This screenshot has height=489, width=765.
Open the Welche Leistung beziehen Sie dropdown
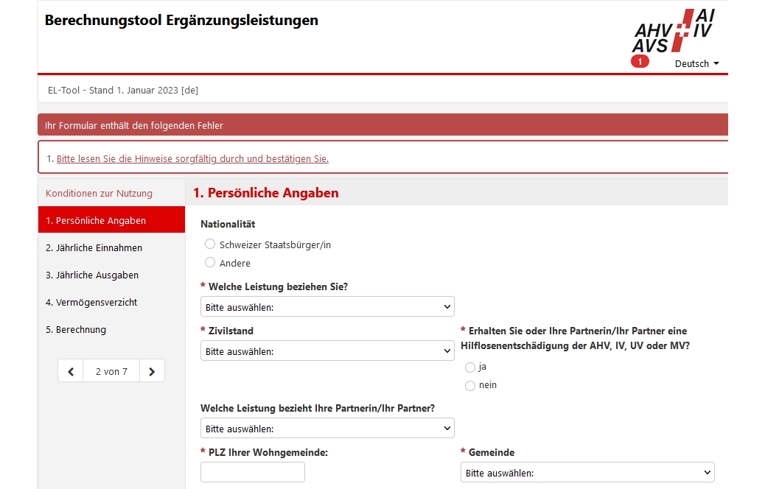tap(327, 306)
